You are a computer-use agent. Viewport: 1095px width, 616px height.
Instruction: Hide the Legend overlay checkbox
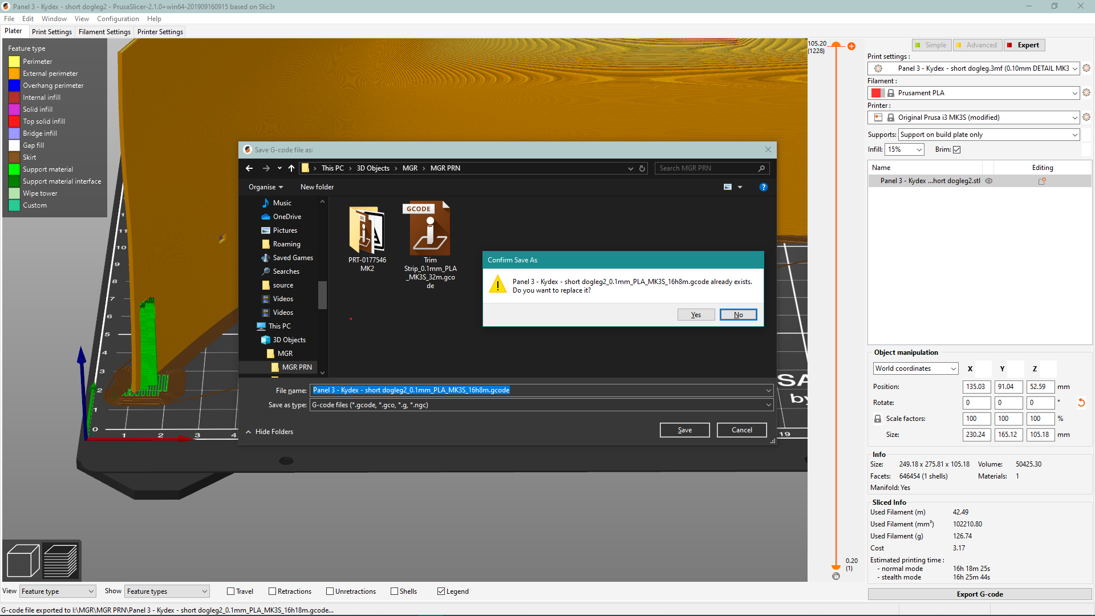pos(441,591)
